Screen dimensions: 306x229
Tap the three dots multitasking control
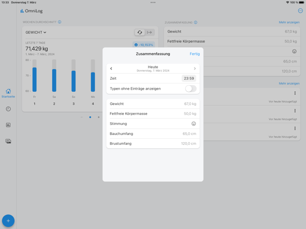[153, 3]
